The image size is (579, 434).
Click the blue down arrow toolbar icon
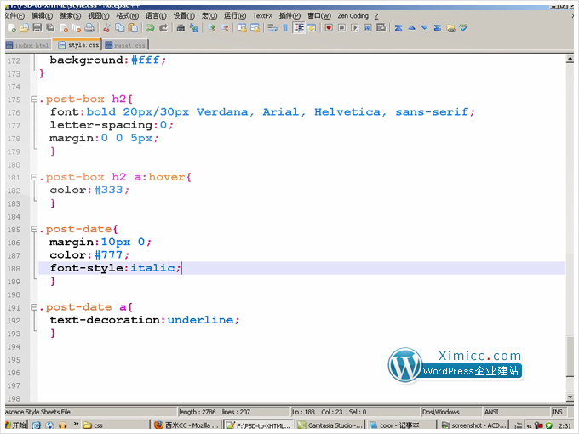click(x=425, y=28)
